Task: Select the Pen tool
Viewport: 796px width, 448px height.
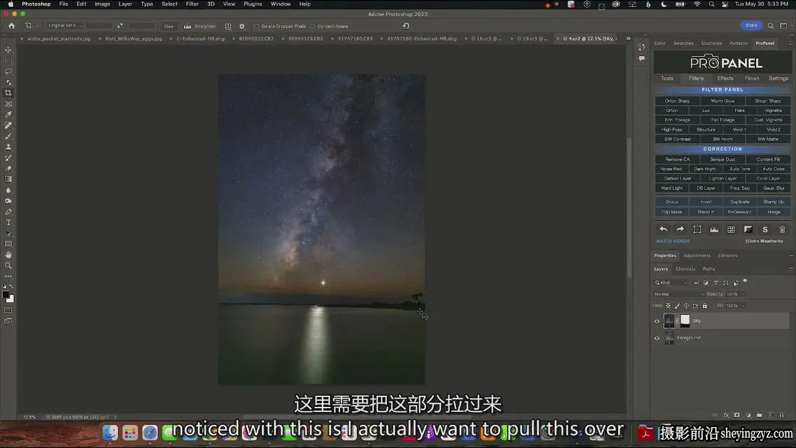Action: (x=9, y=212)
